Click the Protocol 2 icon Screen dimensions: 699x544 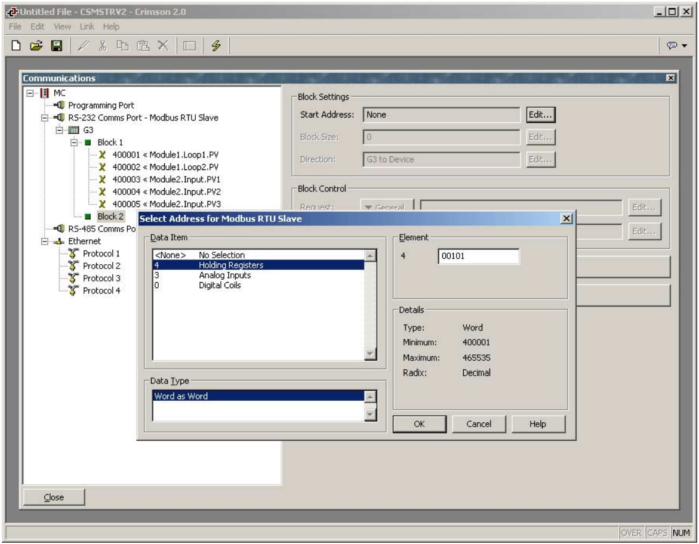coord(73,266)
